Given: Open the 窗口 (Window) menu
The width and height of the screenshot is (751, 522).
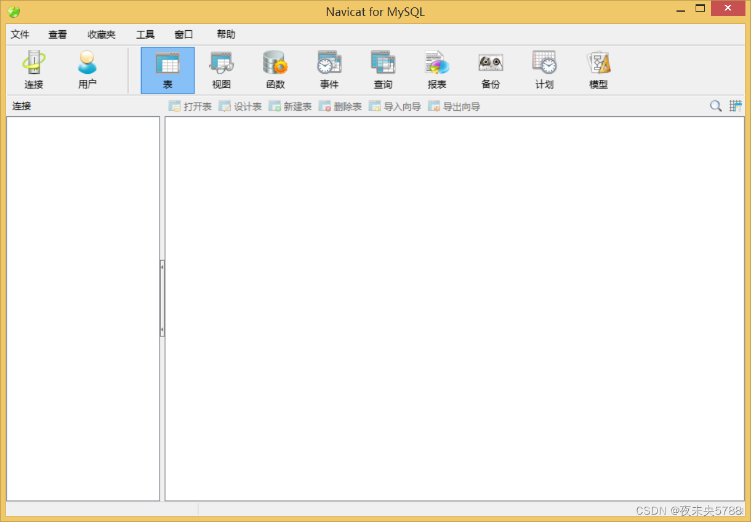Looking at the screenshot, I should [184, 34].
